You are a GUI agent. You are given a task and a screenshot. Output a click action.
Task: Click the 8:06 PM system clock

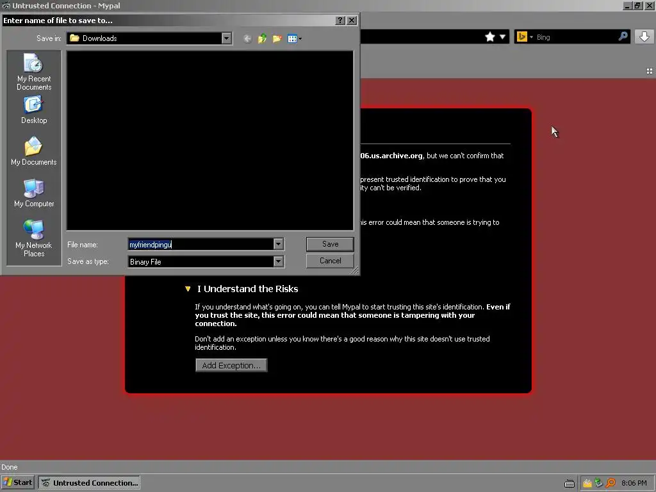click(x=634, y=483)
